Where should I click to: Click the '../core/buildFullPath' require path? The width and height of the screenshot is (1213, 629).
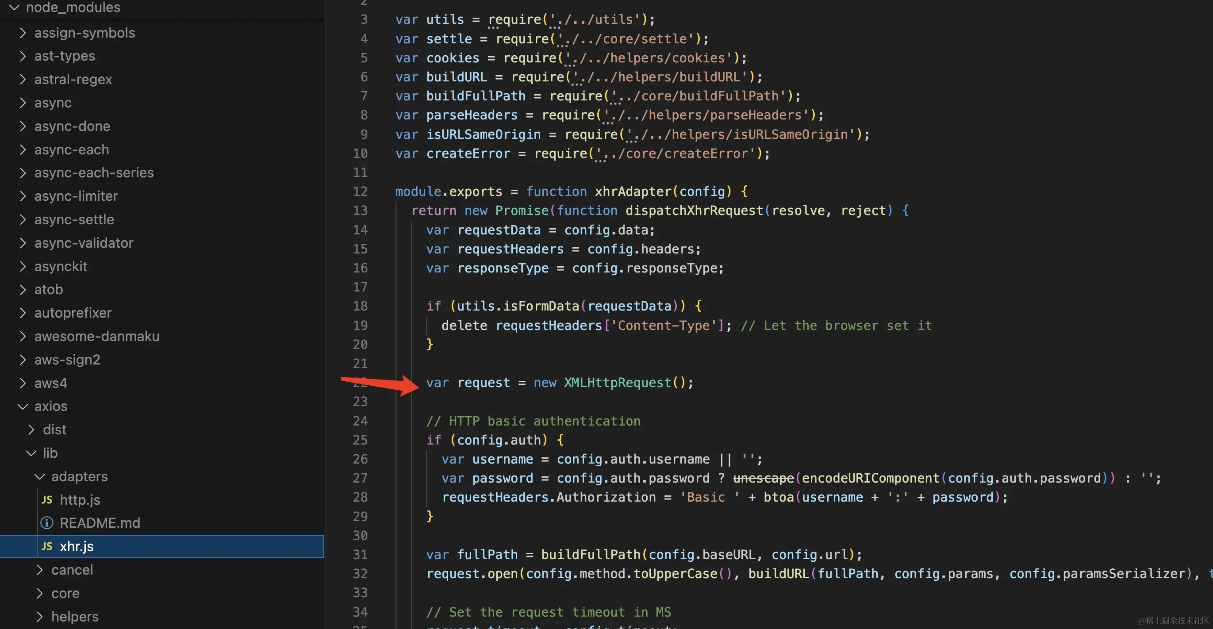(699, 96)
